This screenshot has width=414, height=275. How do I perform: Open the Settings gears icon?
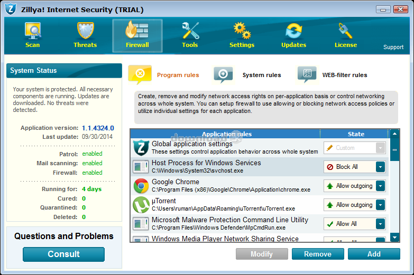coord(242,31)
